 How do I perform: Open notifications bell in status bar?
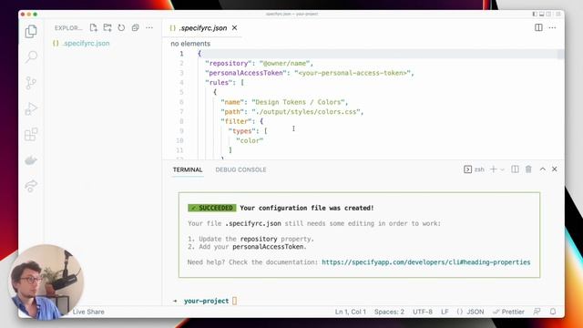[x=553, y=312]
